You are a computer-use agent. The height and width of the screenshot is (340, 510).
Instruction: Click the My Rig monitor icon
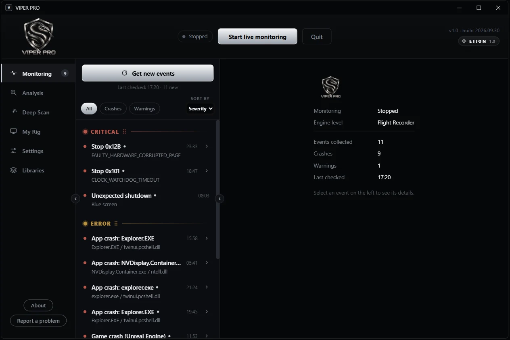click(x=14, y=131)
